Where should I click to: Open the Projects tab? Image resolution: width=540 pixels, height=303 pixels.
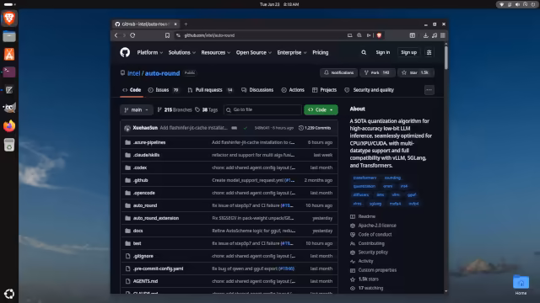click(324, 90)
